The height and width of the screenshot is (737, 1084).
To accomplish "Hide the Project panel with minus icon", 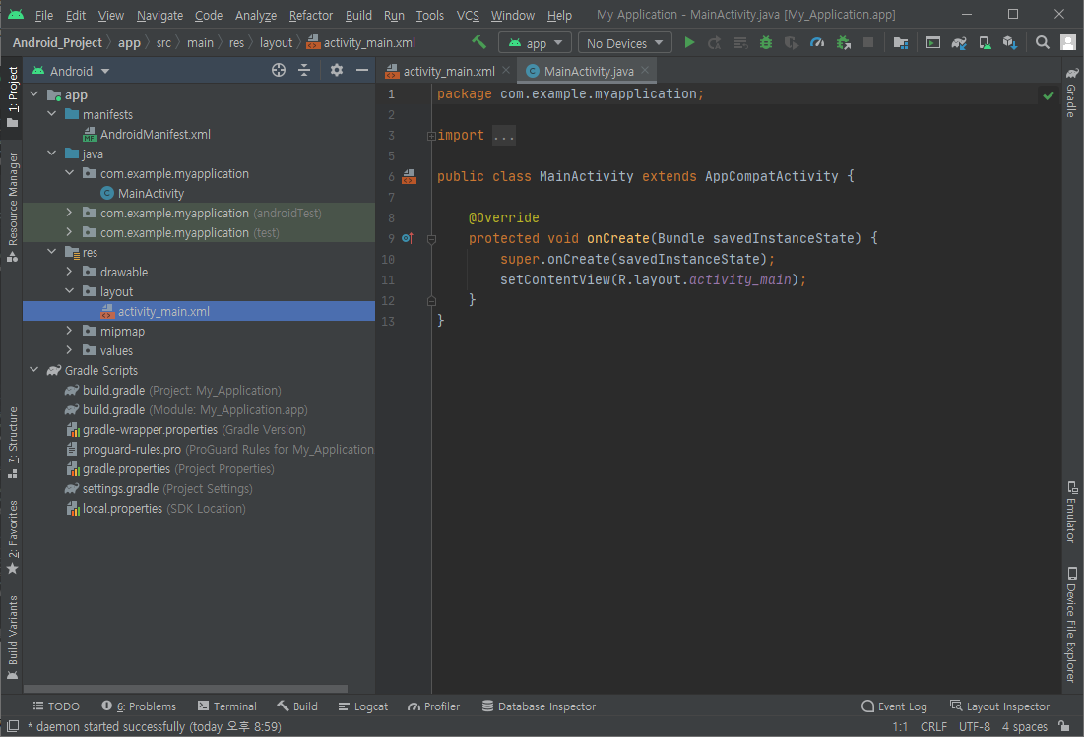I will tap(361, 71).
